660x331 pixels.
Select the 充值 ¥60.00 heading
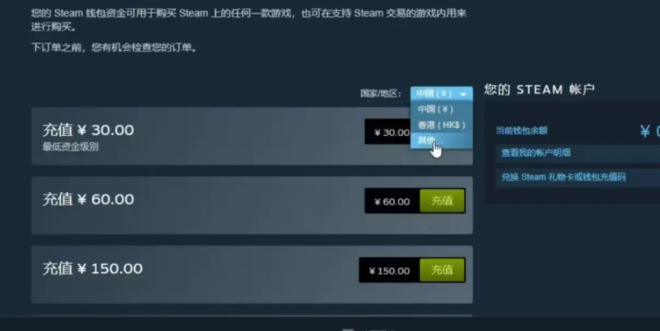88,199
